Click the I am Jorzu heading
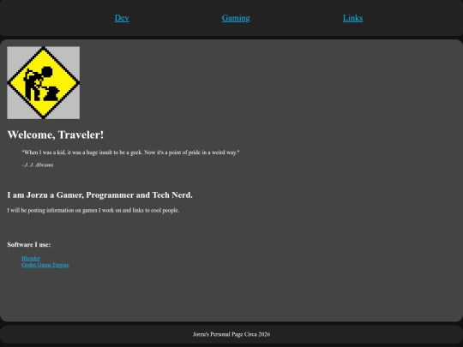Image resolution: width=463 pixels, height=347 pixels. tap(99, 195)
